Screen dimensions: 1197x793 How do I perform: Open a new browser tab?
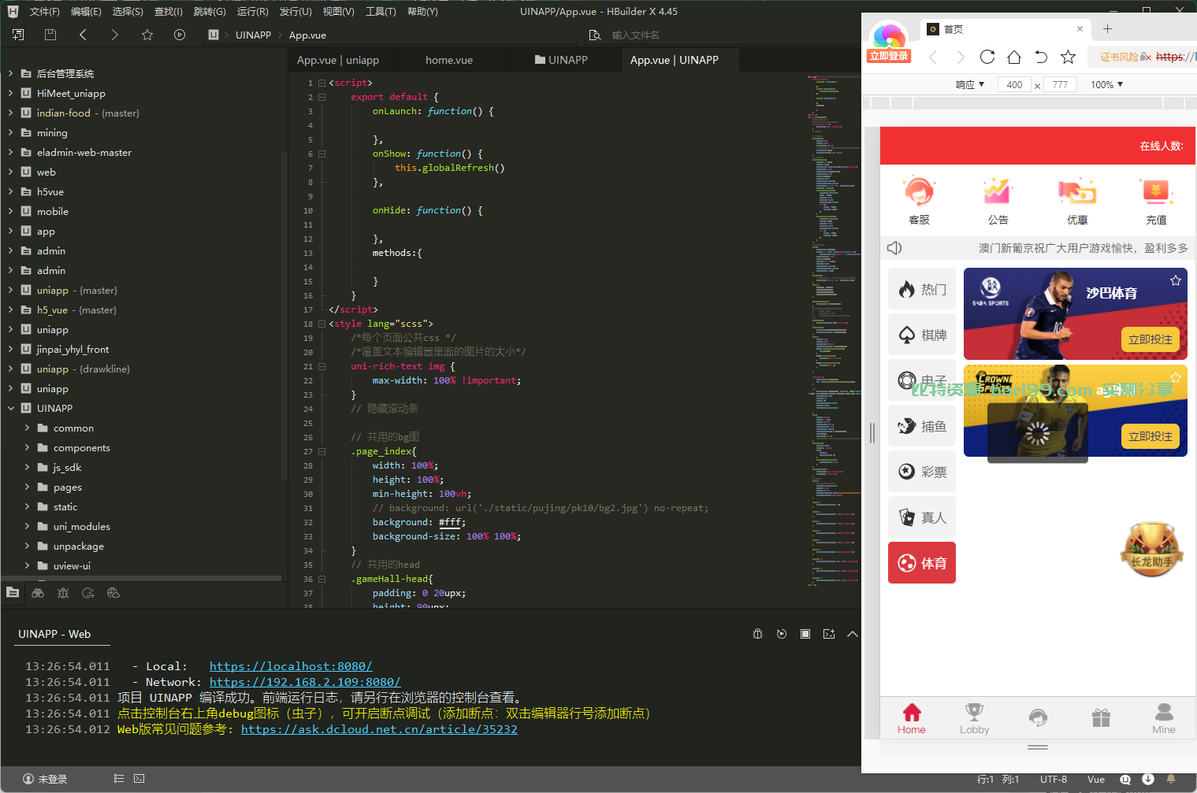(x=1107, y=29)
